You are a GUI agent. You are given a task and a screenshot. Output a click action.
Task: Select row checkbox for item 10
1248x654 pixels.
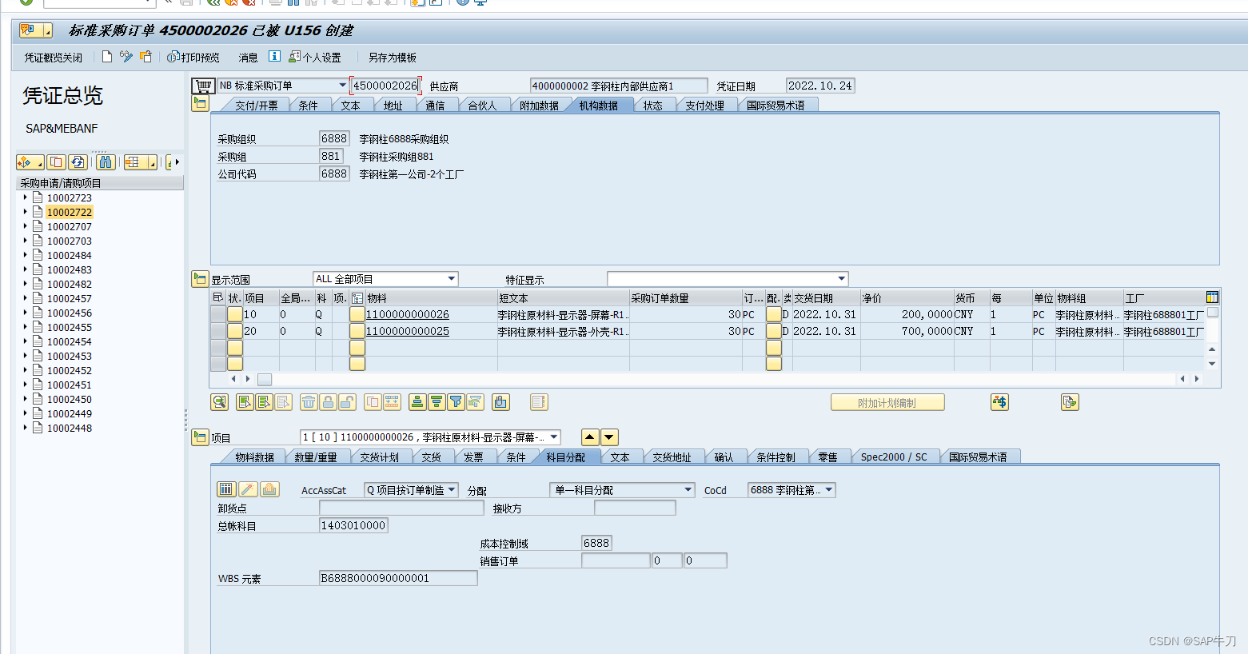(217, 314)
